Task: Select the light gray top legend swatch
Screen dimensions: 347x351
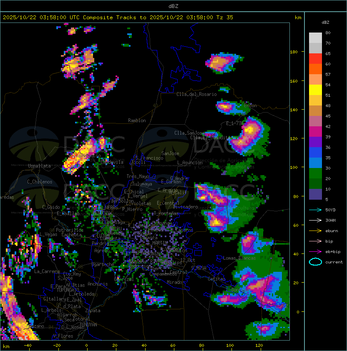Action: (x=315, y=38)
